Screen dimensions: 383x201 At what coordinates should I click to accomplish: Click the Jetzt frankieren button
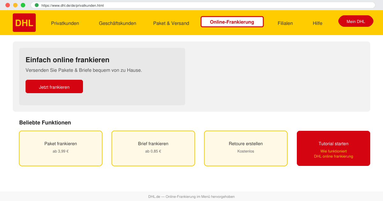[54, 86]
